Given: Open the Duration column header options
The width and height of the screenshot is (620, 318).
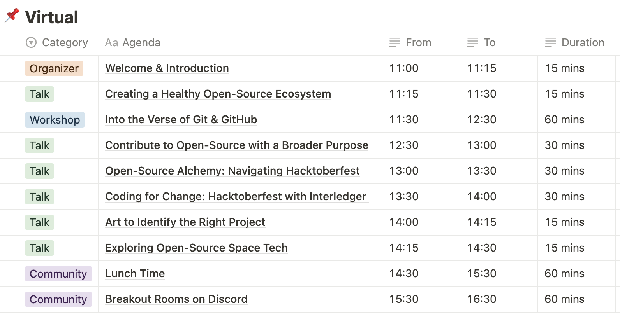Looking at the screenshot, I should point(575,42).
